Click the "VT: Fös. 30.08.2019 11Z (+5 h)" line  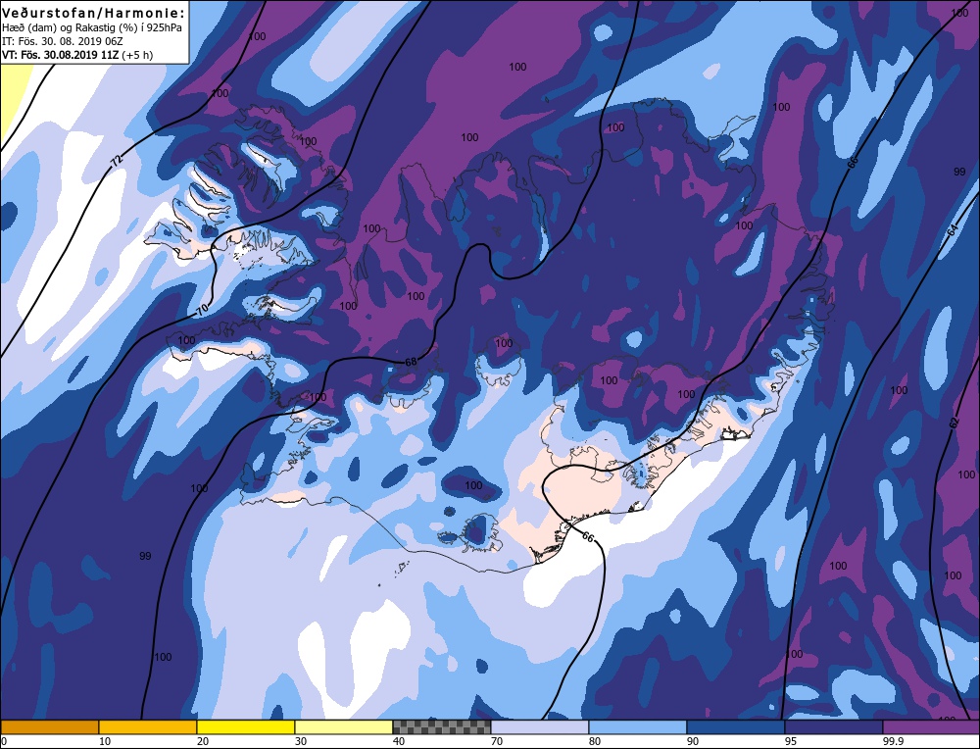(77, 55)
